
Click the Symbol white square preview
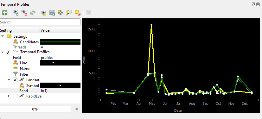(x=60, y=85)
